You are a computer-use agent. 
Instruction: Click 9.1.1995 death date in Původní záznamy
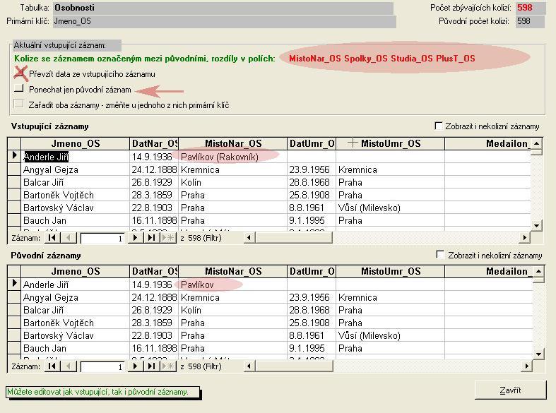pos(312,349)
